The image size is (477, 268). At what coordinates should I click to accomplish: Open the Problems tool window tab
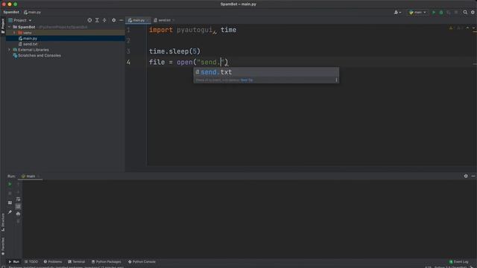click(53, 261)
